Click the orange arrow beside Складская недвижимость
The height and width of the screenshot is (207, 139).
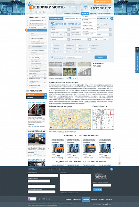pos(26,30)
